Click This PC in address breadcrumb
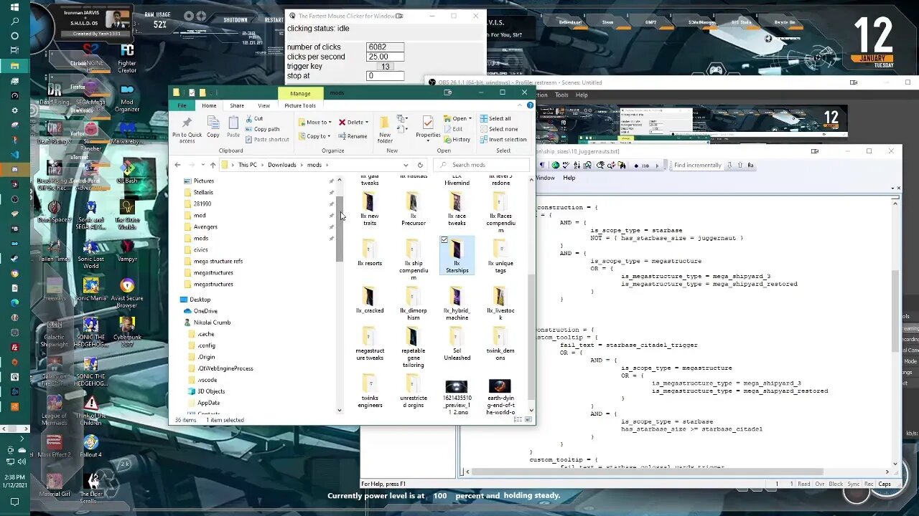 coord(247,165)
